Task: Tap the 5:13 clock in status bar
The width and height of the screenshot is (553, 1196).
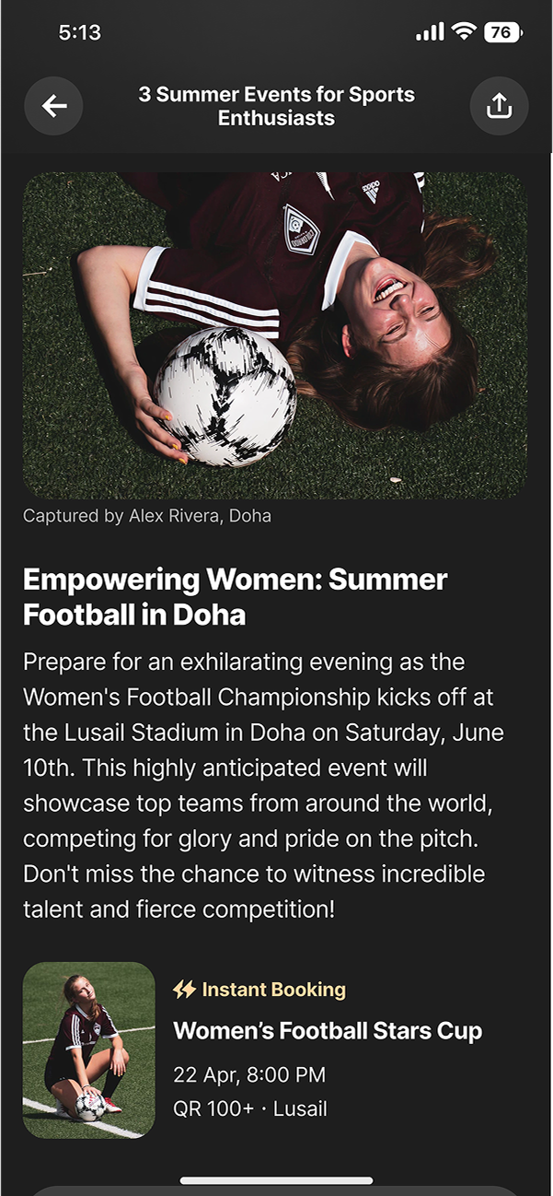Action: [x=79, y=32]
